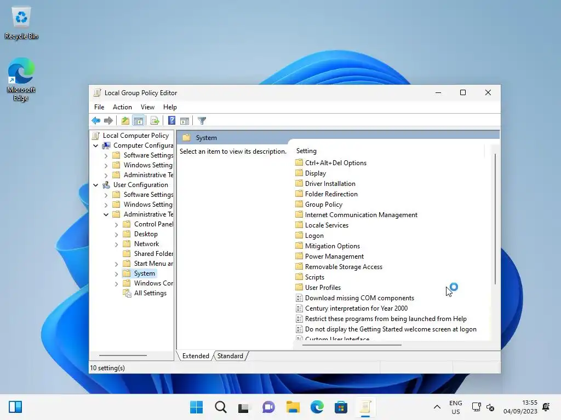The height and width of the screenshot is (420, 561).
Task: Expand the System tree node arrow
Action: [116, 274]
